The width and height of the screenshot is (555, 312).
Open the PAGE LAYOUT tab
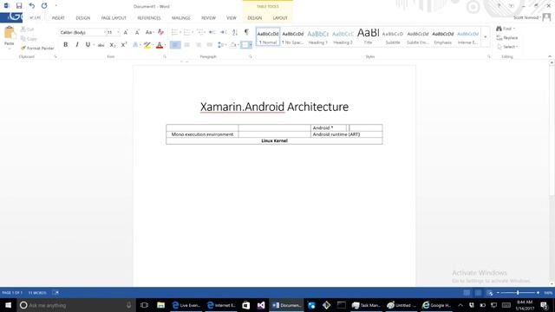coord(114,18)
